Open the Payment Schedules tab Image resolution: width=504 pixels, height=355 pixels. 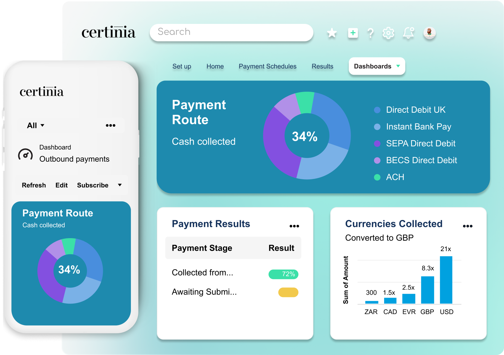[268, 66]
